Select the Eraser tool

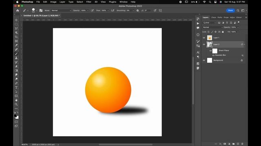pos(16,67)
